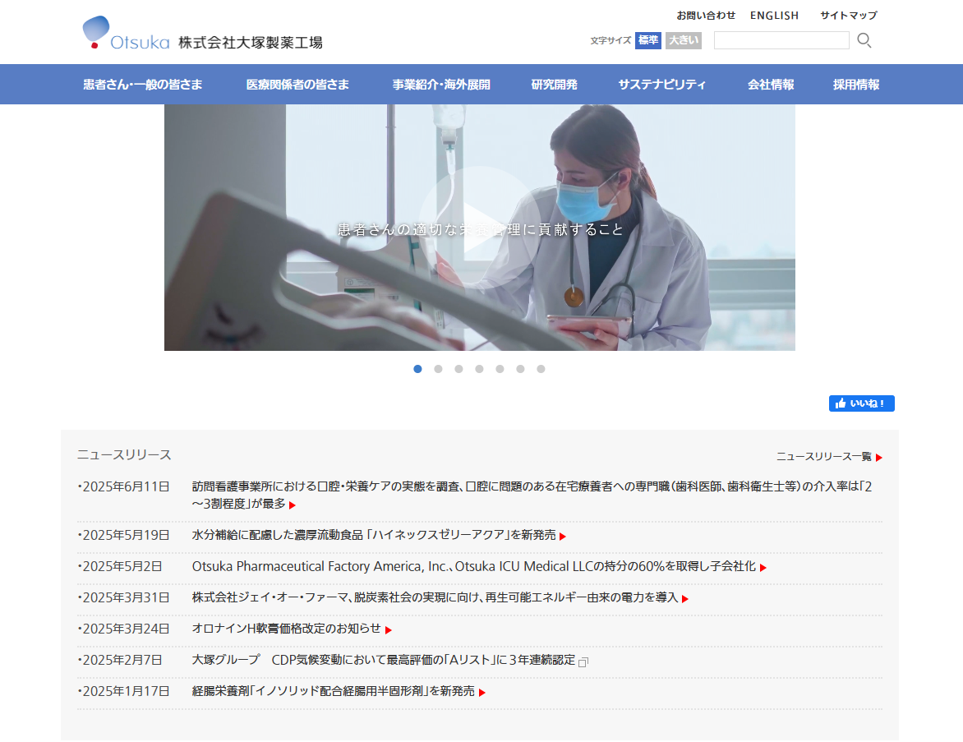Open the Otsuka Pharmaceutical Factory America news article
The width and height of the screenshot is (963, 742).
[473, 566]
